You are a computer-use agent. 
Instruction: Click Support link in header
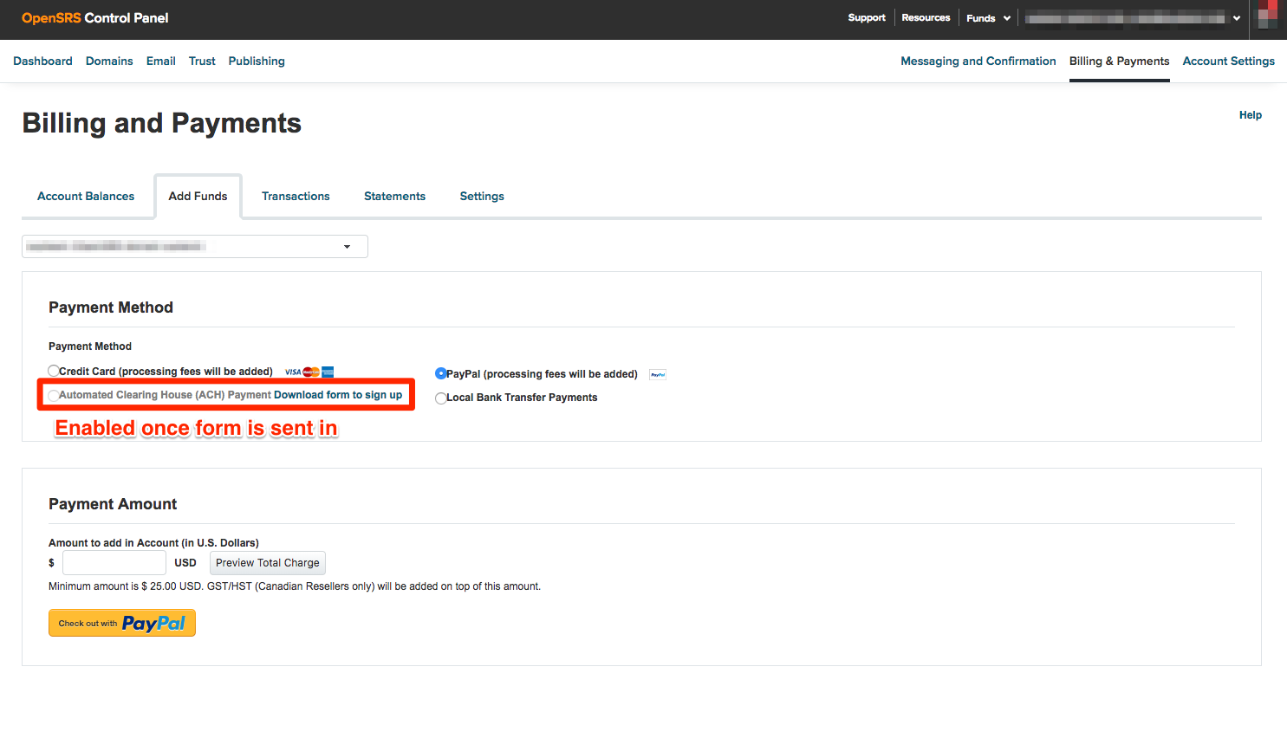867,18
